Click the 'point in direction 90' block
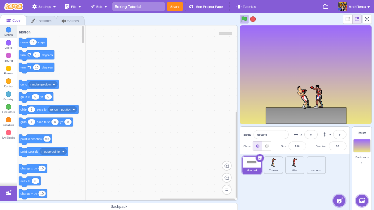The width and height of the screenshot is (374, 210). point(35,139)
